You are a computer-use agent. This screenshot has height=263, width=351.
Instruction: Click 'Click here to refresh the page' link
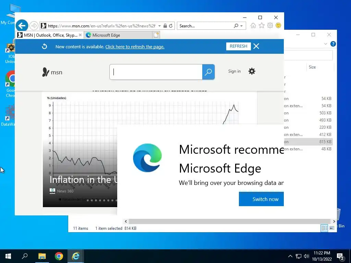pos(135,47)
